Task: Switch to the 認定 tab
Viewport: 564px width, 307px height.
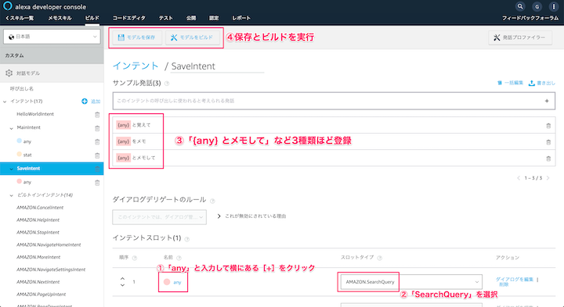Action: 214,18
